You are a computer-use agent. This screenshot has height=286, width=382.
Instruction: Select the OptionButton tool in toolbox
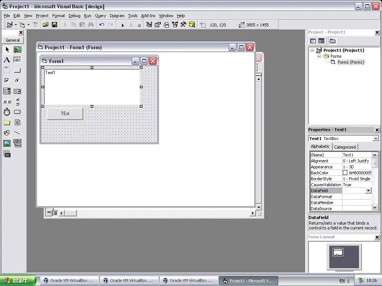[17, 80]
